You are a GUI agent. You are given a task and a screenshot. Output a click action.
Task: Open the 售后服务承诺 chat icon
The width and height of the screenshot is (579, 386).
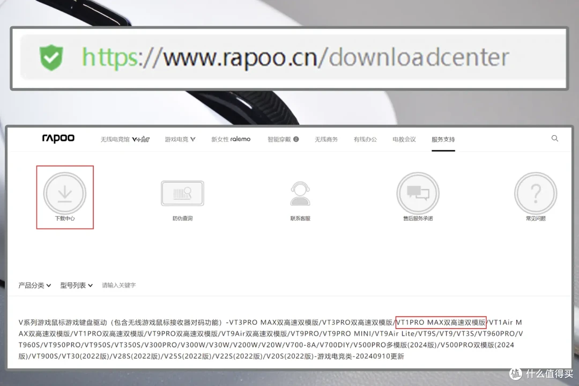[418, 193]
